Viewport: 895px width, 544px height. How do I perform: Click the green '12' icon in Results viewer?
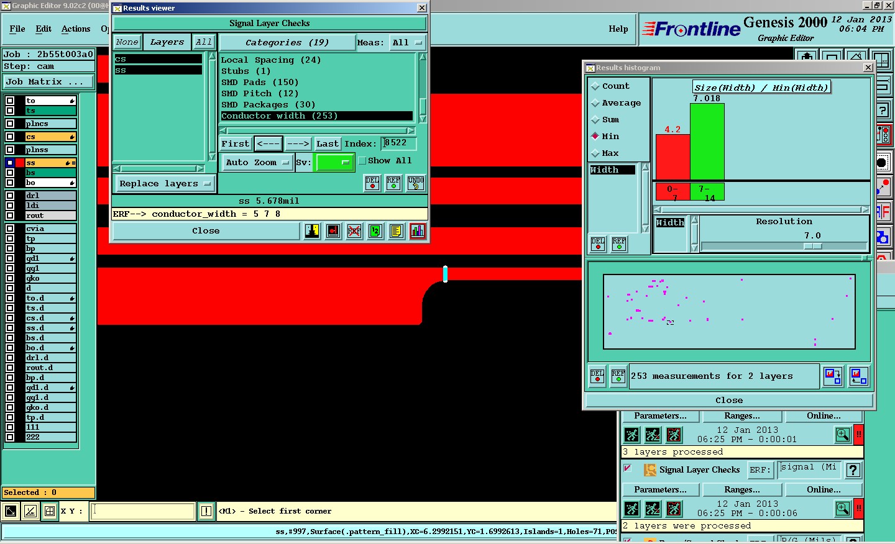point(375,231)
